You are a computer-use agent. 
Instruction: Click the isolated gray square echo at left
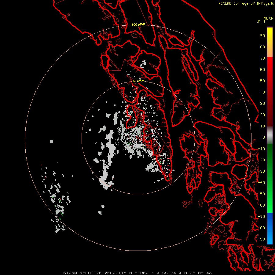pos(52,141)
